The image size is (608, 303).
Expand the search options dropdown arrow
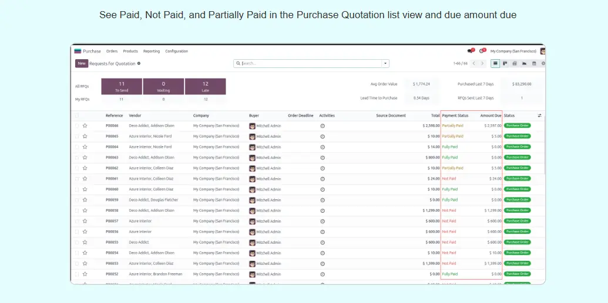pyautogui.click(x=385, y=63)
